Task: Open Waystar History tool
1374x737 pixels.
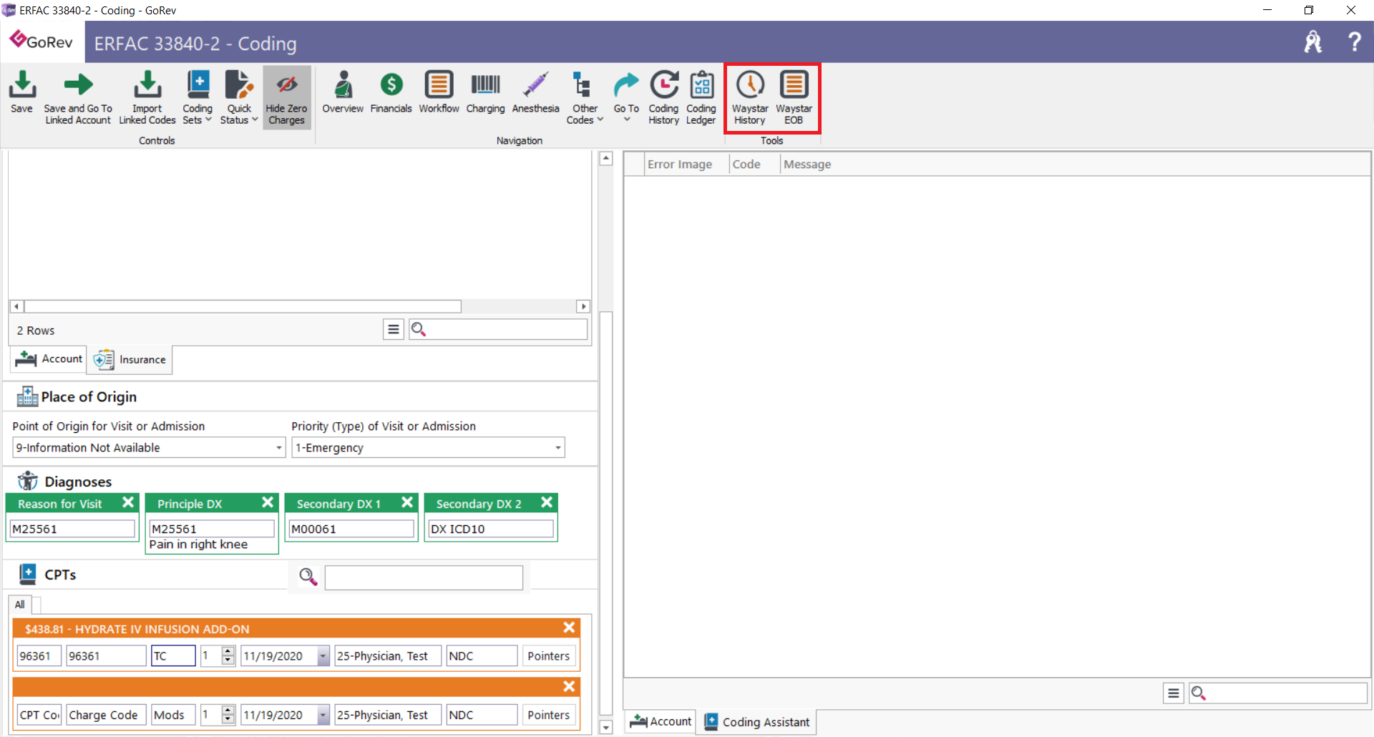Action: pyautogui.click(x=750, y=97)
